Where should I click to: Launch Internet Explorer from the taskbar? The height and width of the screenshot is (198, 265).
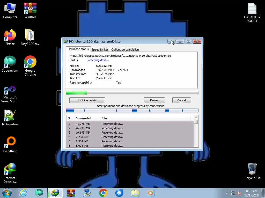click(x=23, y=193)
